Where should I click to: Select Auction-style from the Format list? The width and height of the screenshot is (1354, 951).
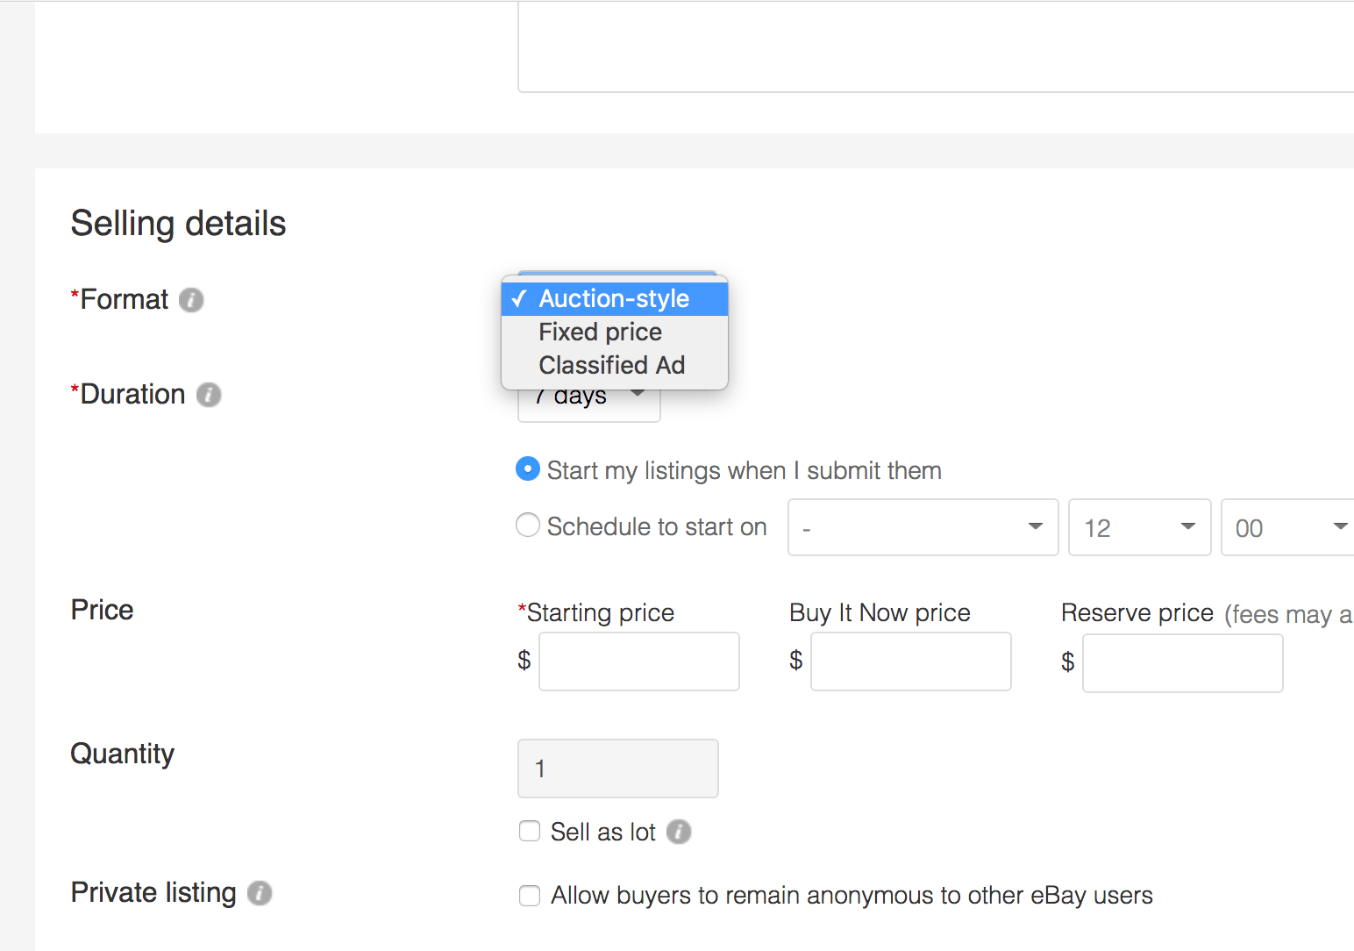coord(613,298)
